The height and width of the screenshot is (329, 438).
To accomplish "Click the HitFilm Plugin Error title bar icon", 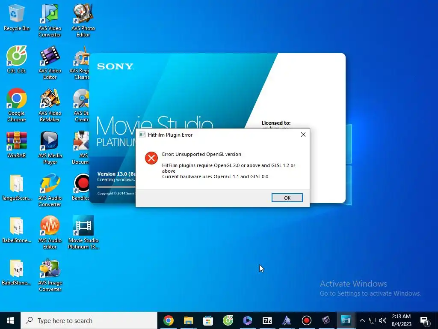I will (x=142, y=135).
